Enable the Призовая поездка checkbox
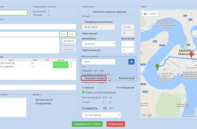Viewport: 197px width, 129px height. (x=83, y=78)
